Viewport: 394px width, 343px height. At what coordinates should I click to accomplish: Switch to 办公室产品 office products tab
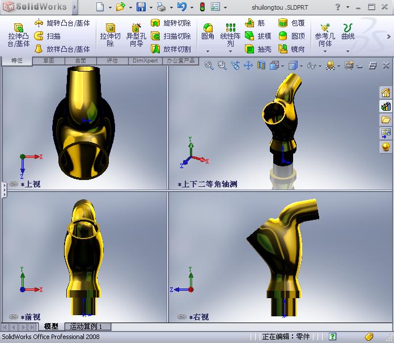point(180,61)
